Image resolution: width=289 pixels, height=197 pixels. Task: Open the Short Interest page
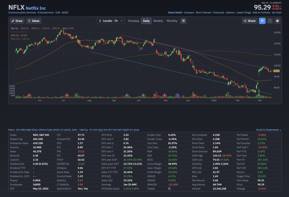point(203,12)
